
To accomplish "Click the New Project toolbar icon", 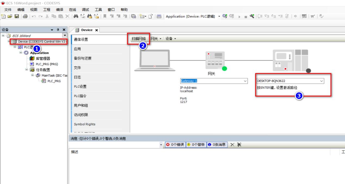I will [3, 16].
